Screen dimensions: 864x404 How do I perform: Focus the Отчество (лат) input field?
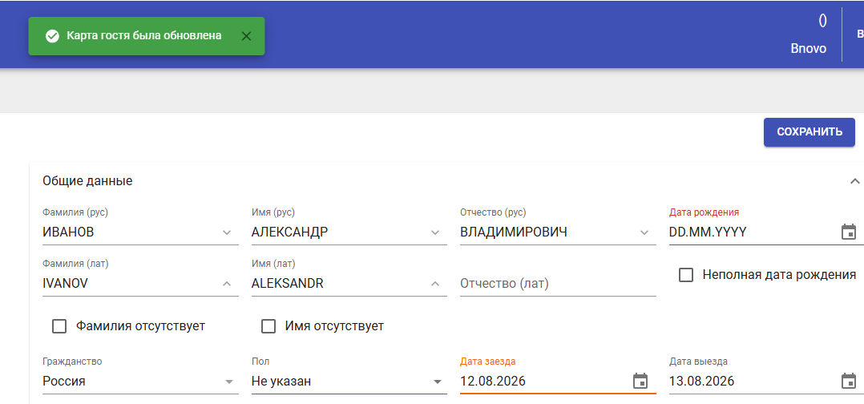(558, 284)
